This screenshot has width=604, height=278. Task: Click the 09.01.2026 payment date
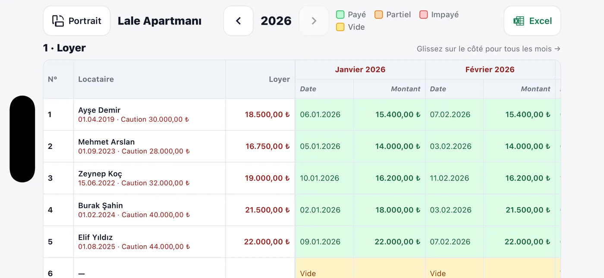coord(320,242)
